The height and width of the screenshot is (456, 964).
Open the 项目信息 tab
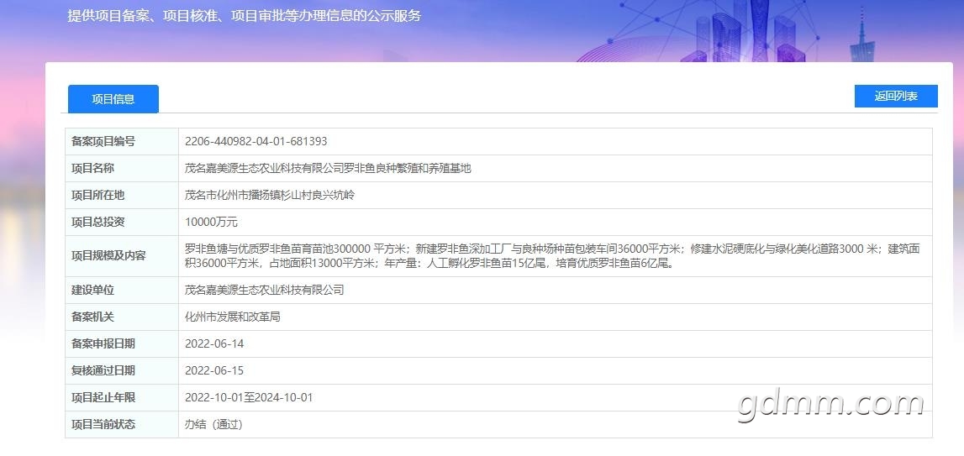pyautogui.click(x=113, y=99)
